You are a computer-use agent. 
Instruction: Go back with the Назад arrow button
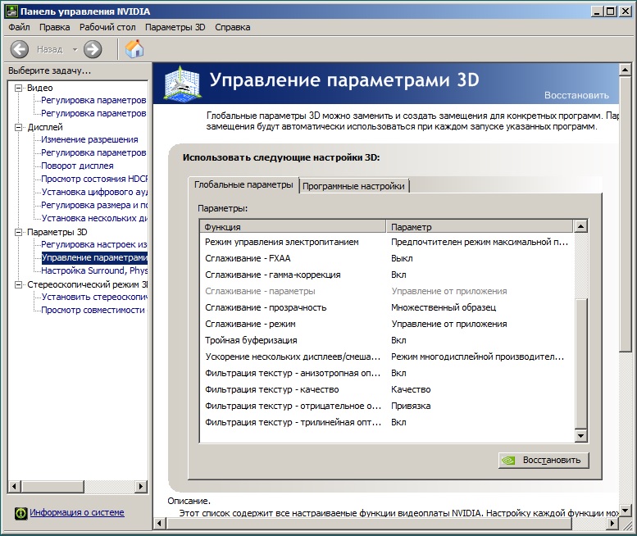click(19, 49)
